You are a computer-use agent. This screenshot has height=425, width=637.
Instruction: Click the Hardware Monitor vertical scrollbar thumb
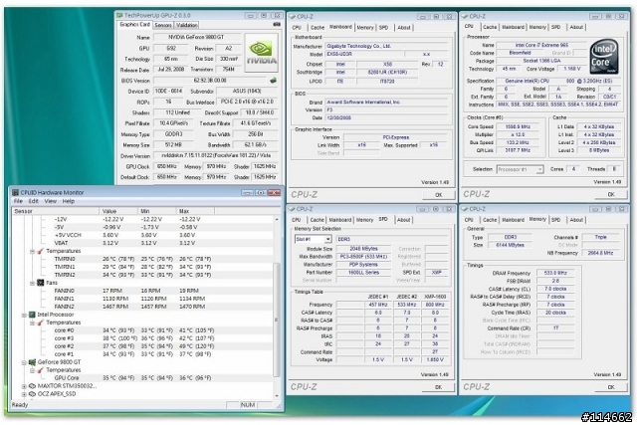tap(277, 319)
